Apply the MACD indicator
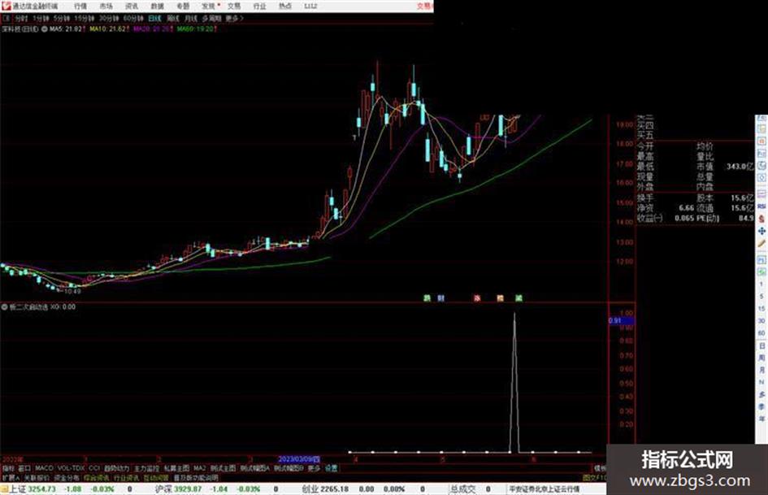 (44, 468)
